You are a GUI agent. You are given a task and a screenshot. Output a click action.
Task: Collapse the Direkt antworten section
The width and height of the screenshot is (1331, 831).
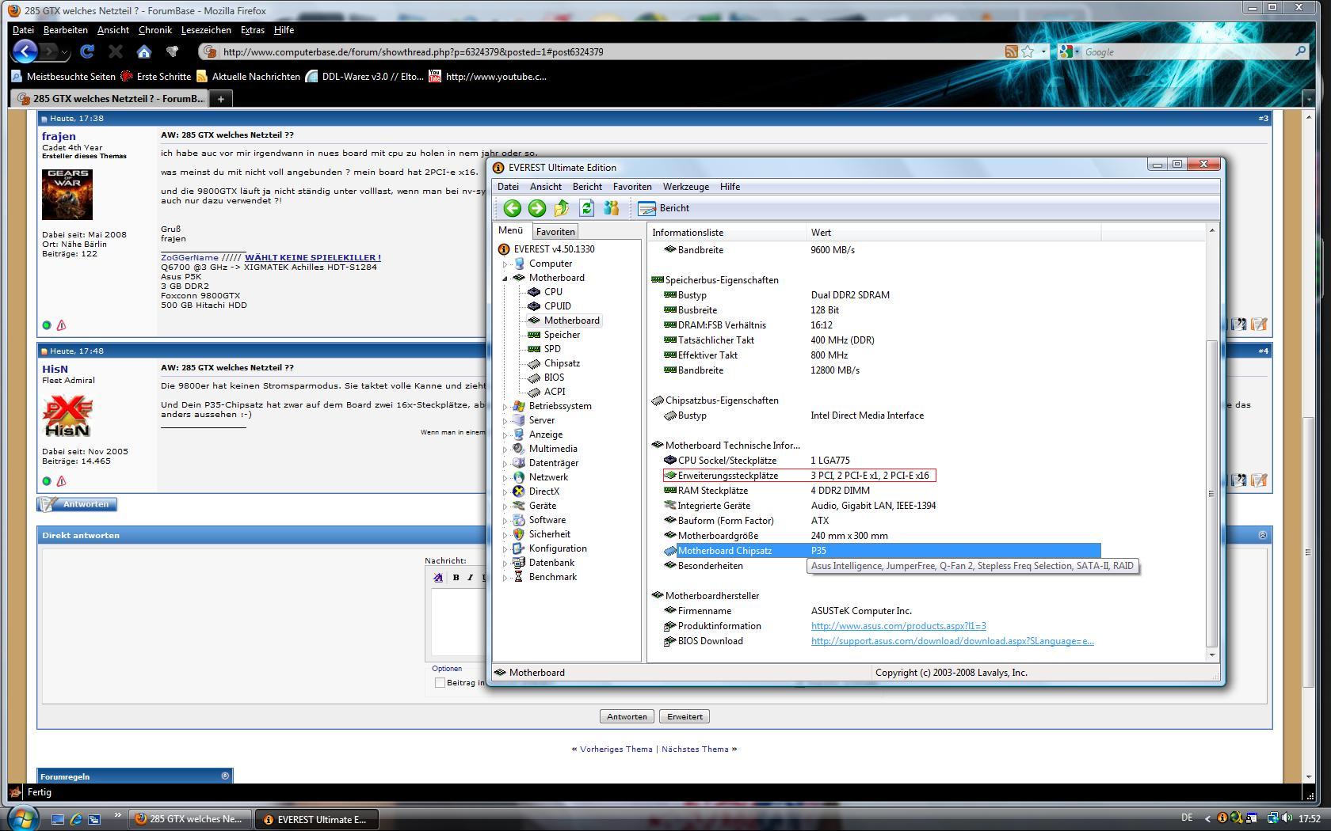tap(1262, 535)
